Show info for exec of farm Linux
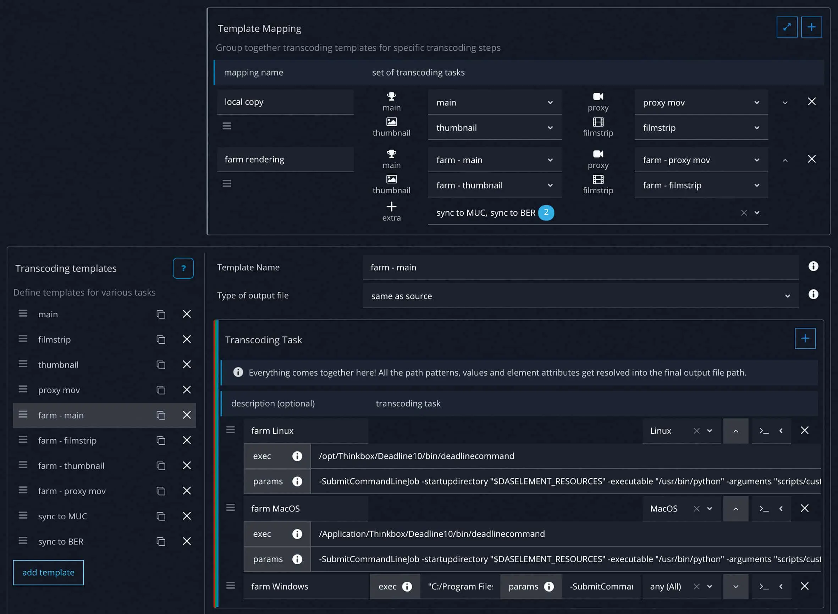The image size is (838, 614). tap(297, 456)
